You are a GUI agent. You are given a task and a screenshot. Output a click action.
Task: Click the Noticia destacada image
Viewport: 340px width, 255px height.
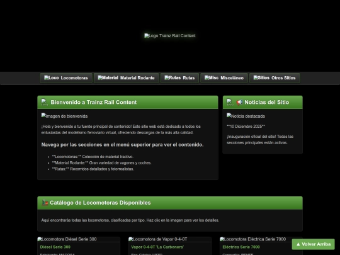click(246, 116)
